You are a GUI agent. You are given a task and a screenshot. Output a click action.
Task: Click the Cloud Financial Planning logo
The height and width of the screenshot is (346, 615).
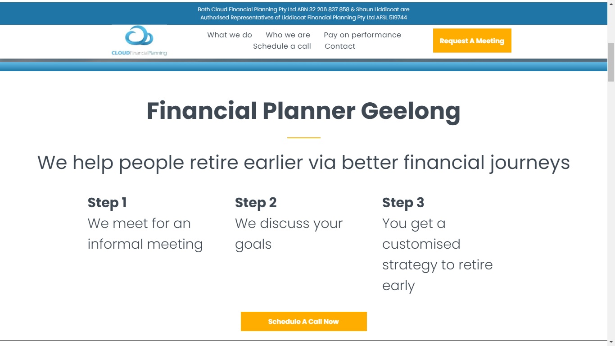[x=139, y=41]
